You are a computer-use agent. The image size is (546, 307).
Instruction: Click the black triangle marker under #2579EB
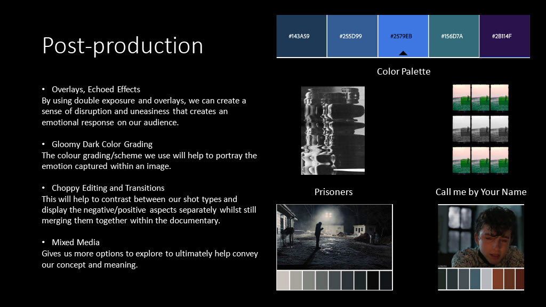click(x=403, y=53)
